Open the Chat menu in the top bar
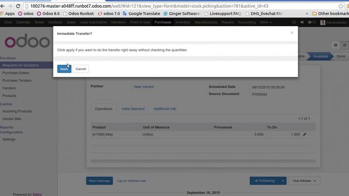The height and width of the screenshot is (196, 349). point(8,22)
